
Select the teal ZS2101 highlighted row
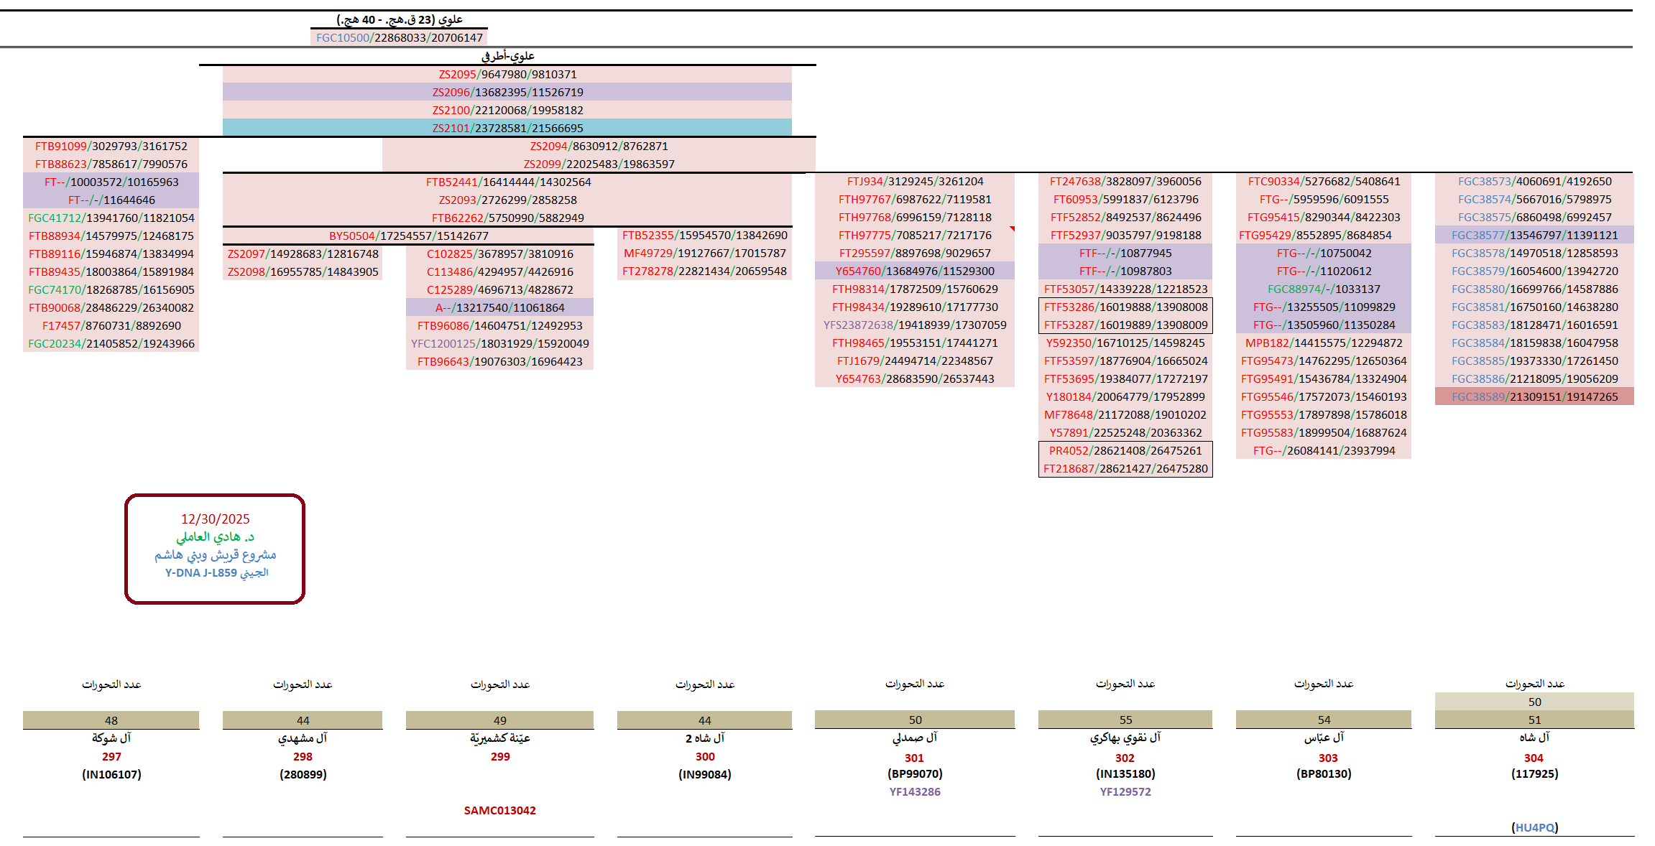(x=507, y=128)
